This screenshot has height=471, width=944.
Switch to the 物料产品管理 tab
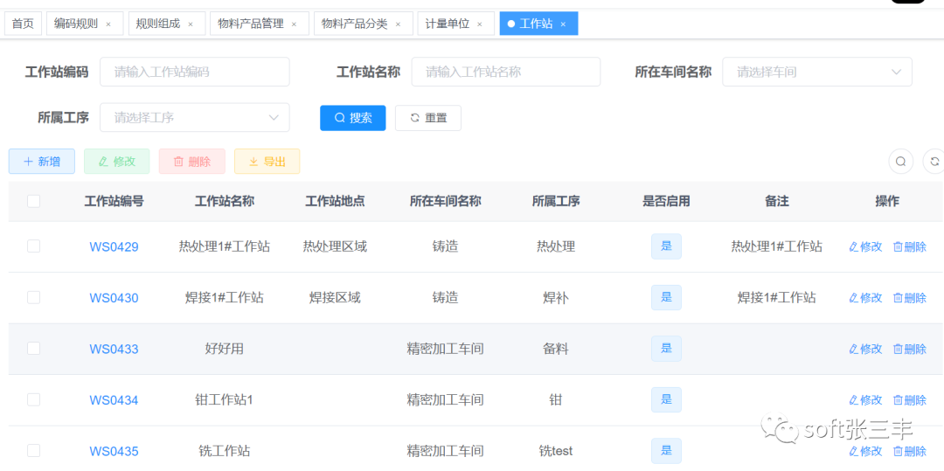[x=251, y=24]
